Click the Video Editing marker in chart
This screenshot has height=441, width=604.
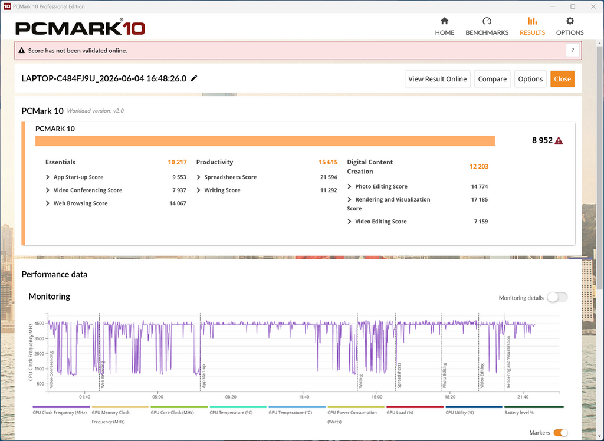click(x=481, y=375)
